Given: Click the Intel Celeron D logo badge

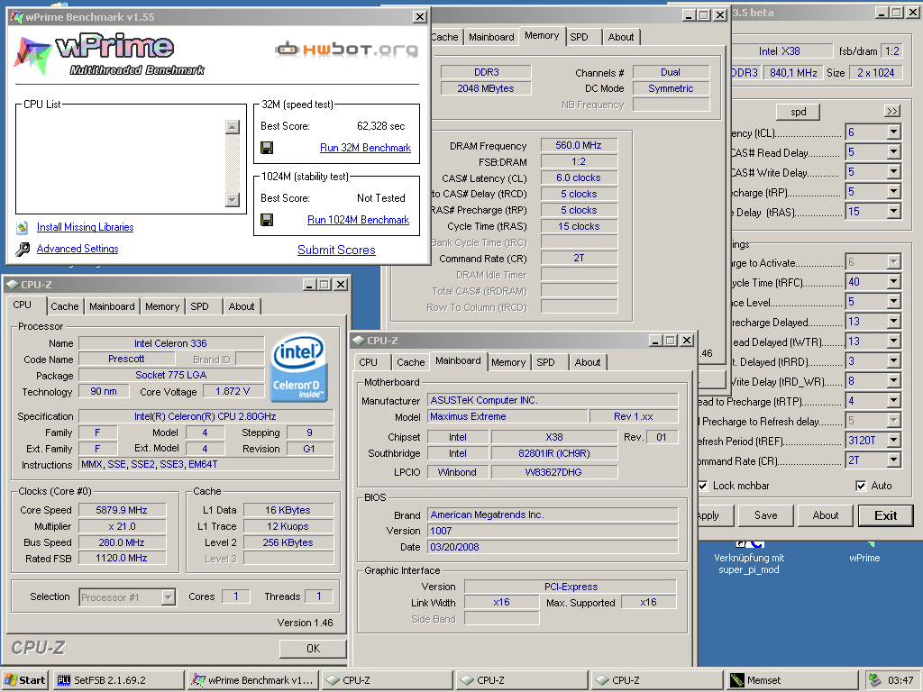Looking at the screenshot, I should click(x=298, y=368).
